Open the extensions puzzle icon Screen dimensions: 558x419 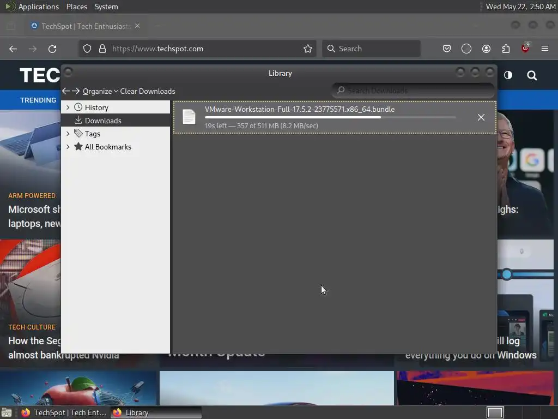click(506, 49)
